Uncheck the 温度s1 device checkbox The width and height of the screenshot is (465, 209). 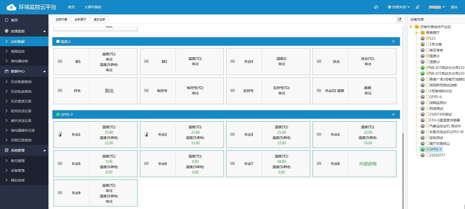(x=428, y=56)
